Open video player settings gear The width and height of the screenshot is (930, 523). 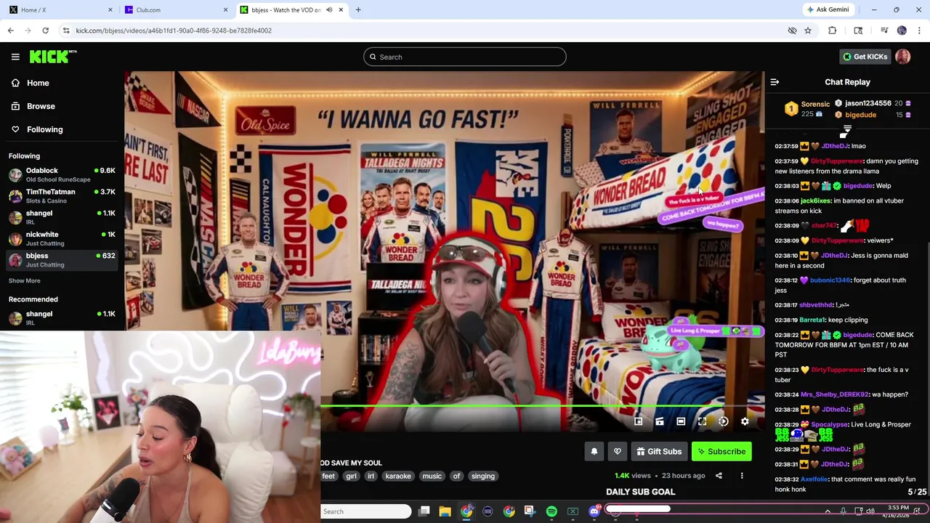tap(745, 421)
